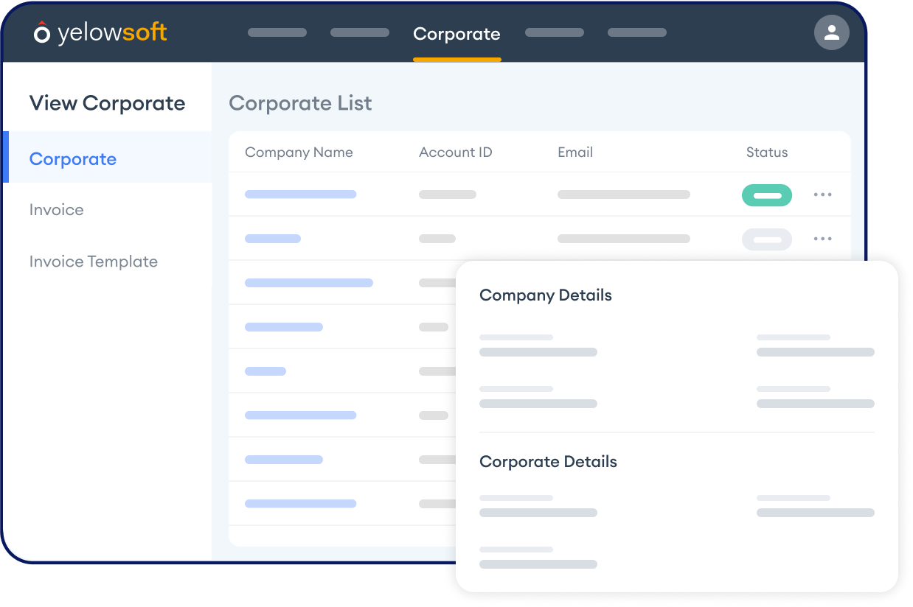
Task: Select the navigation item right of Corporate
Action: 554,32
